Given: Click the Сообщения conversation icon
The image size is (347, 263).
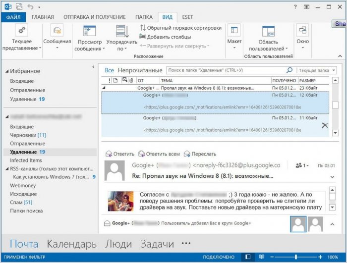Looking at the screenshot, I should (57, 30).
